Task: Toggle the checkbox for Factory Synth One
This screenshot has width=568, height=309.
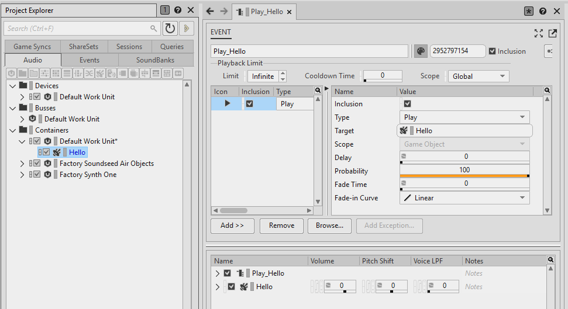Action: tap(37, 175)
